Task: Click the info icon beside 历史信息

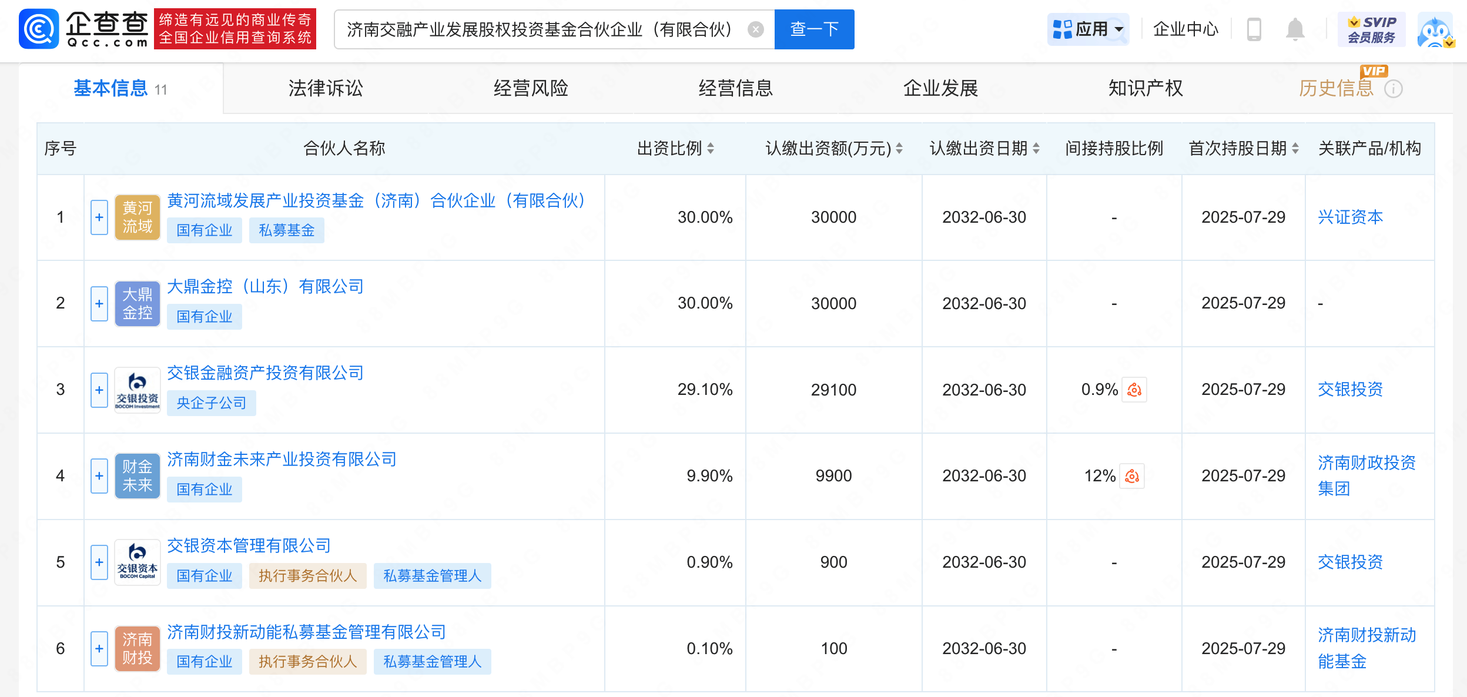Action: pos(1394,89)
